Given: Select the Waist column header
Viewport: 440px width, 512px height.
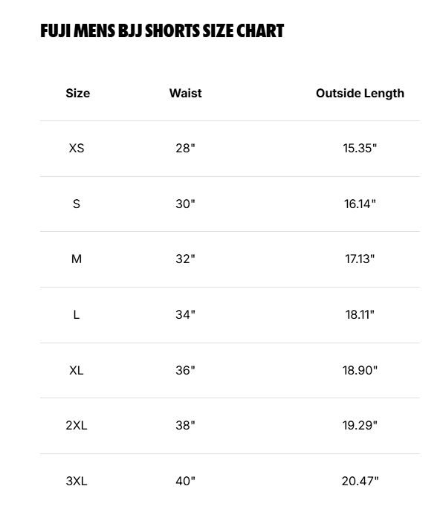Looking at the screenshot, I should tap(185, 94).
